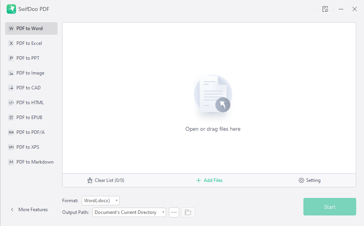364x226 pixels.
Task: Click the SwifDoo PDF logo icon
Action: pyautogui.click(x=11, y=9)
